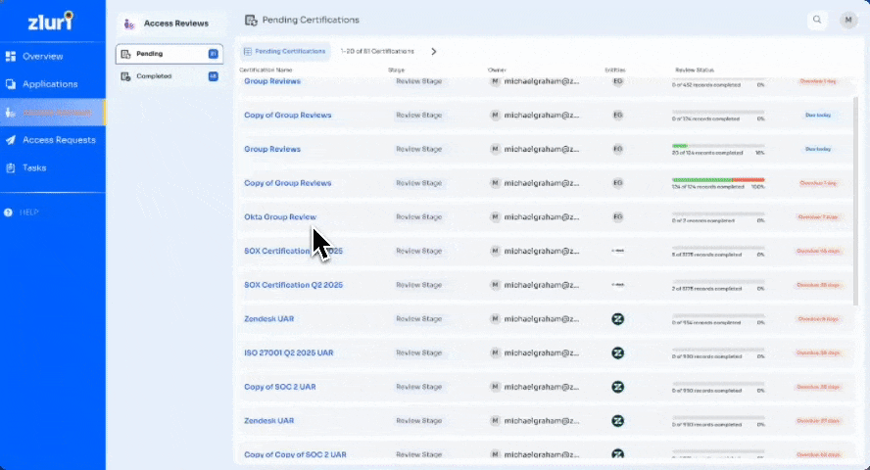Viewport: 870px width, 470px height.
Task: Open Applications from the sidebar
Action: (x=50, y=84)
